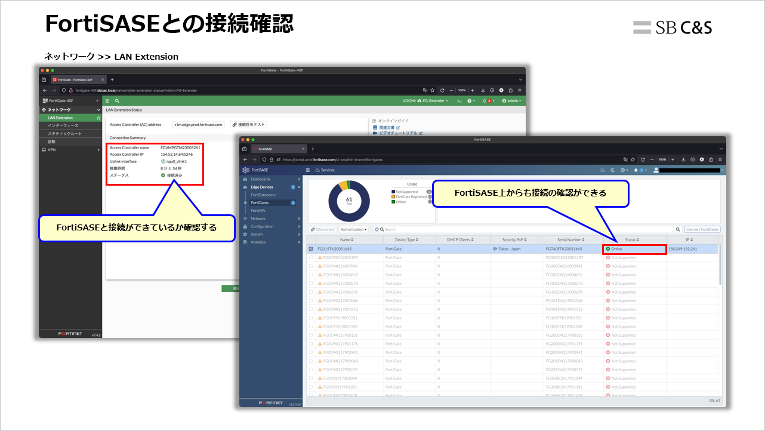
Task: Click the search magnifier in FortiGate toolbar
Action: tap(116, 100)
